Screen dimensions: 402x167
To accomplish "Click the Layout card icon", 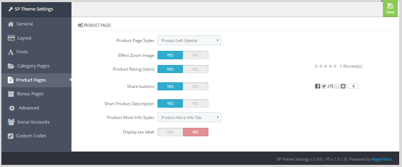I will coord(11,38).
